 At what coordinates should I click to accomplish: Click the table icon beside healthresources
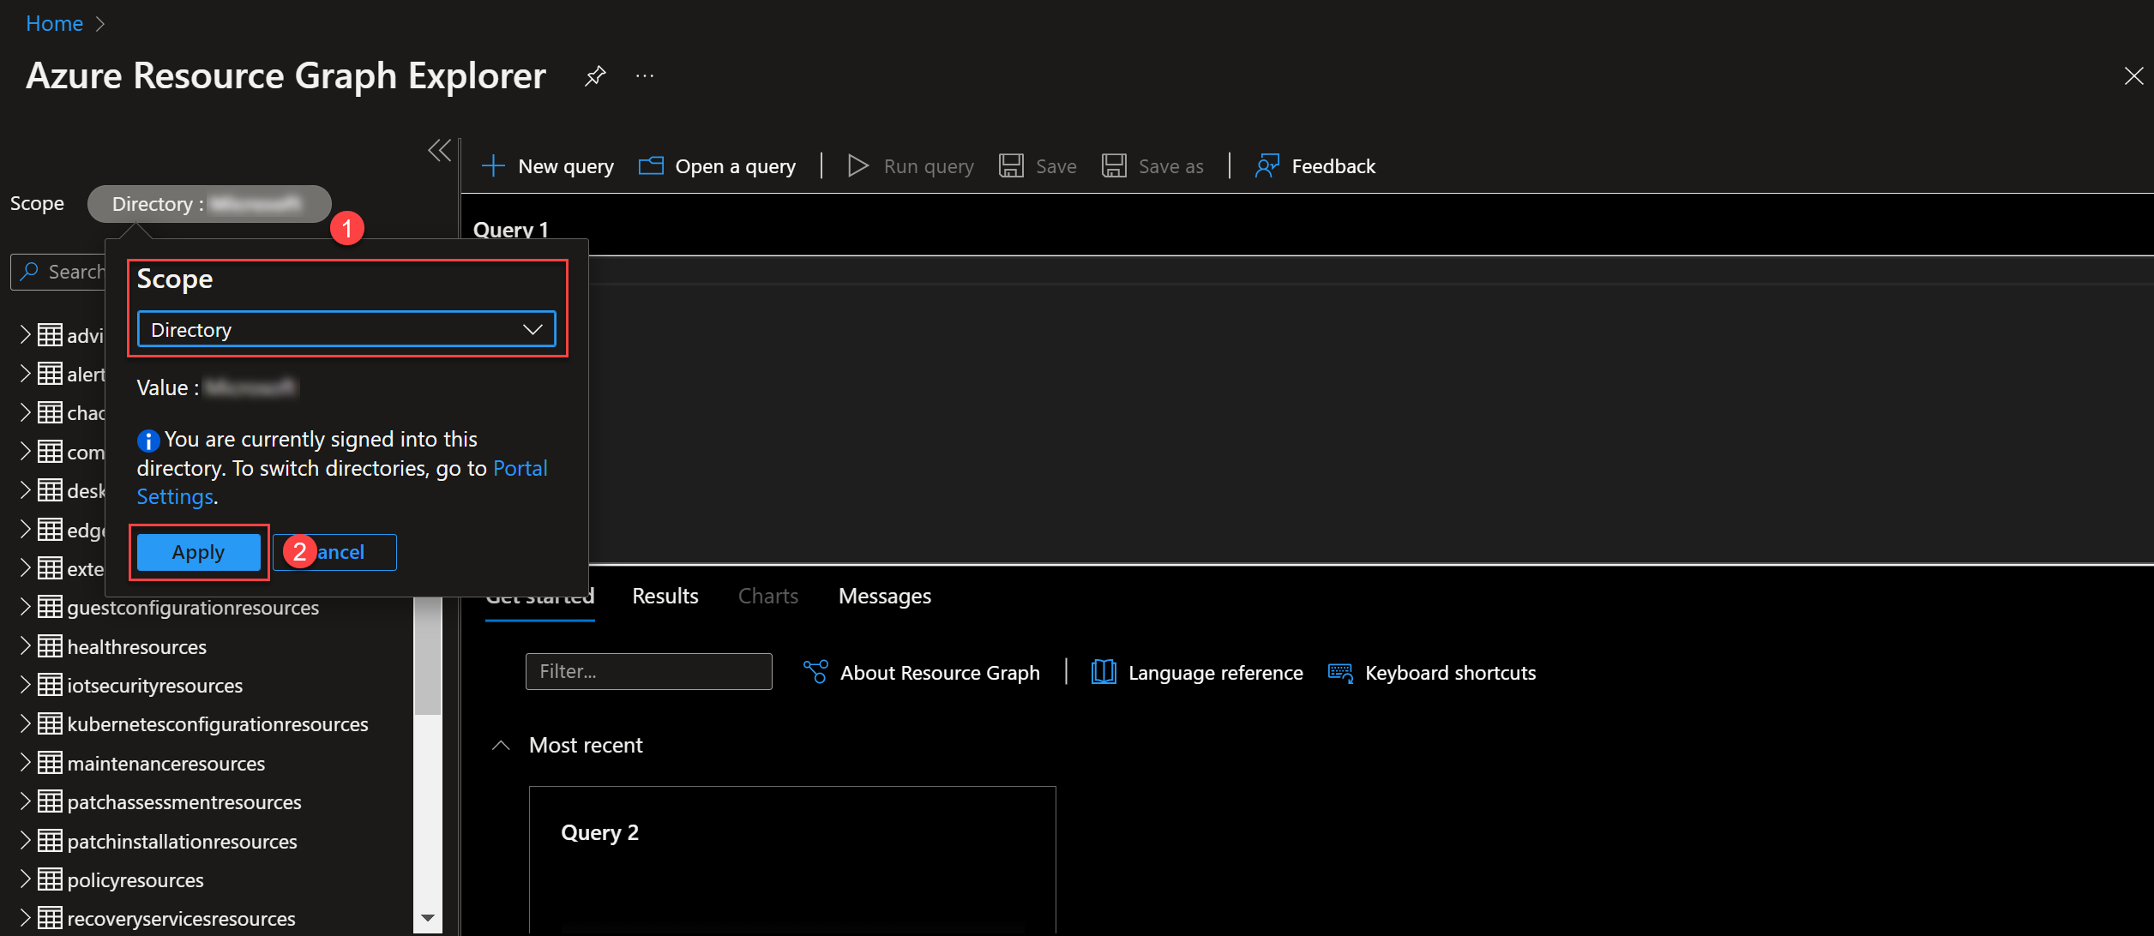[x=50, y=646]
